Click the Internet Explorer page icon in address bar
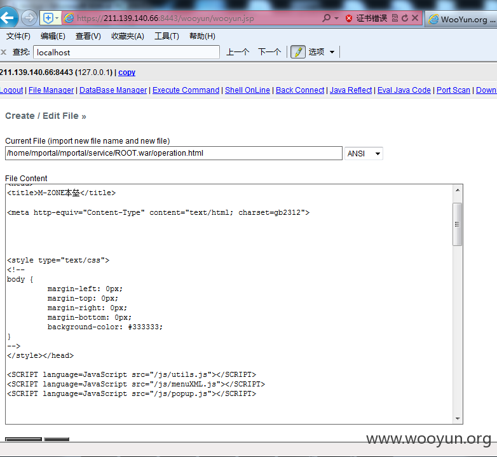This screenshot has height=457, width=497. 69,18
